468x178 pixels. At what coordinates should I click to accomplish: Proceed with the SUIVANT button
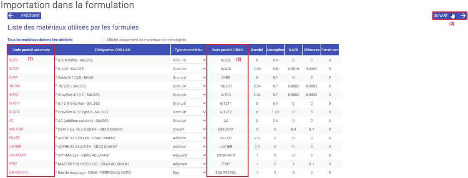pyautogui.click(x=450, y=16)
